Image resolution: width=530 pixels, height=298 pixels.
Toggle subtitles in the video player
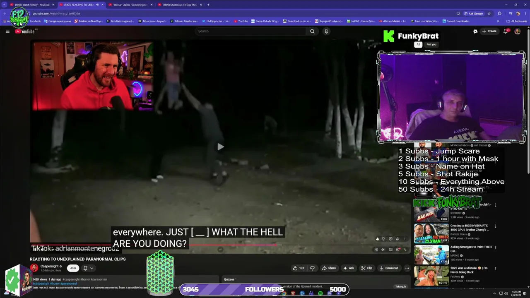click(390, 250)
